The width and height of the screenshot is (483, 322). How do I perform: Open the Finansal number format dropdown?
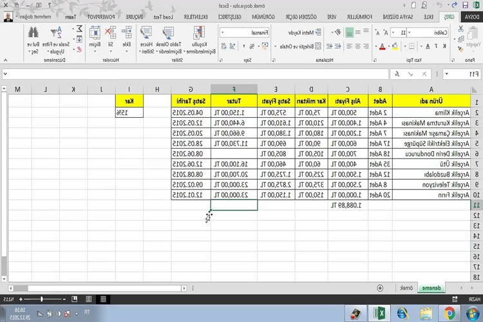pyautogui.click(x=223, y=32)
